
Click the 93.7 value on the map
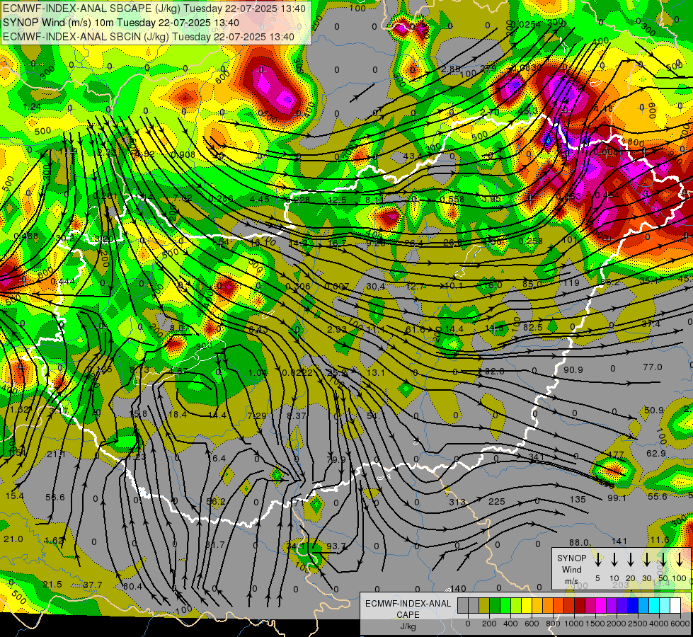coord(336,546)
